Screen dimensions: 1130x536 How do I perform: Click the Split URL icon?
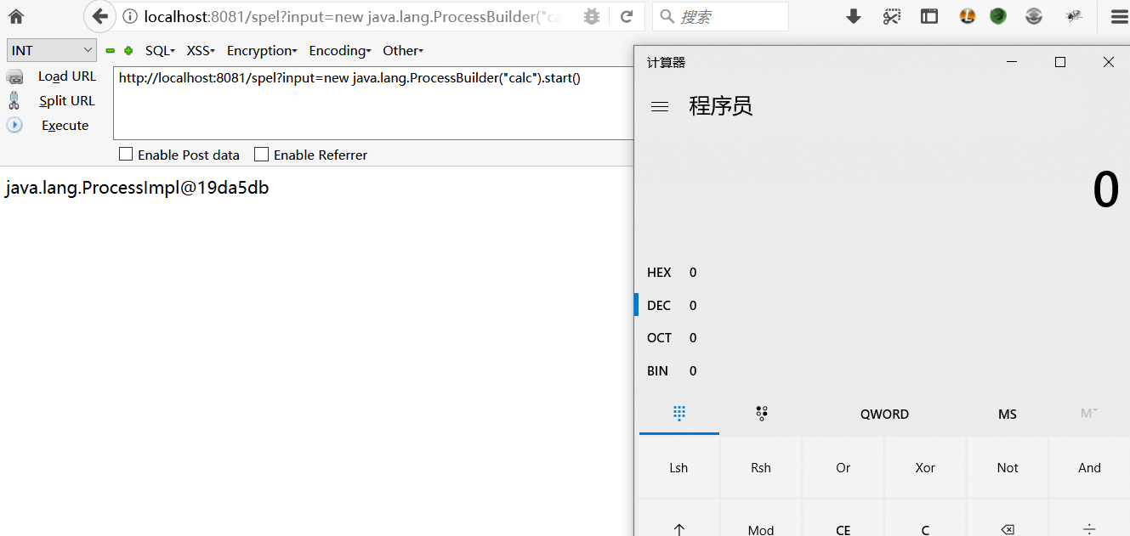pos(14,100)
